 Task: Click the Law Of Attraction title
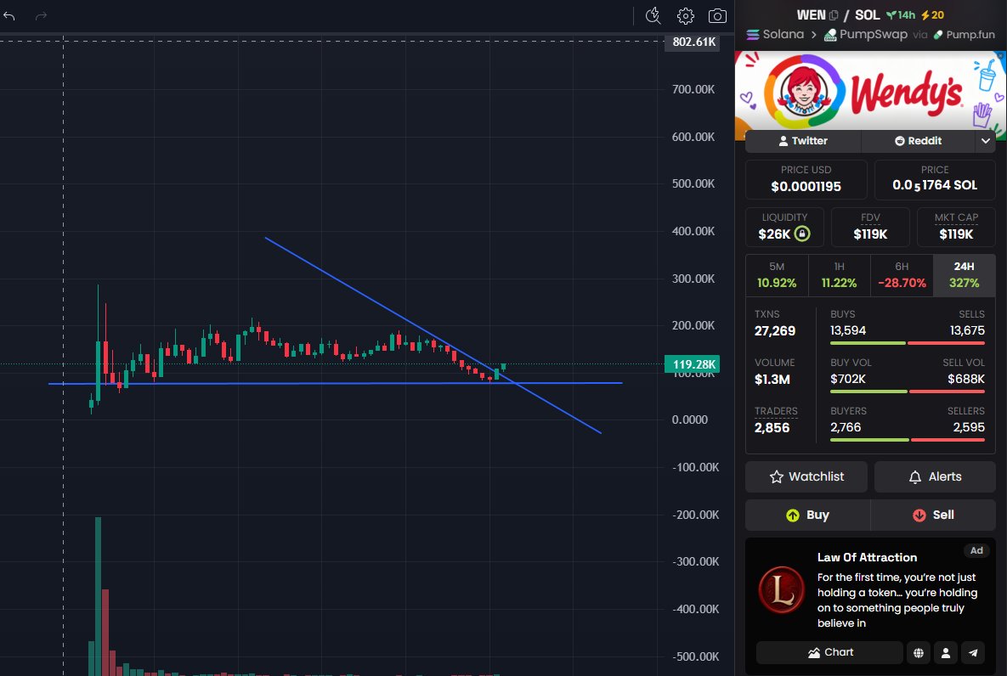(x=867, y=557)
